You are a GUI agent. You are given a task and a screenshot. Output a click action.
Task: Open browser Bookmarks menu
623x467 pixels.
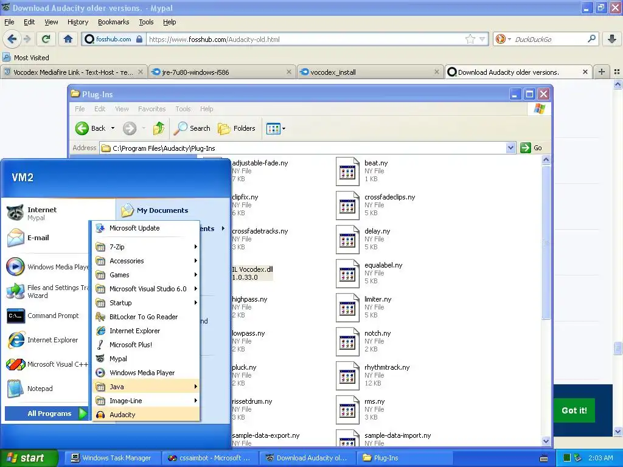pos(114,22)
